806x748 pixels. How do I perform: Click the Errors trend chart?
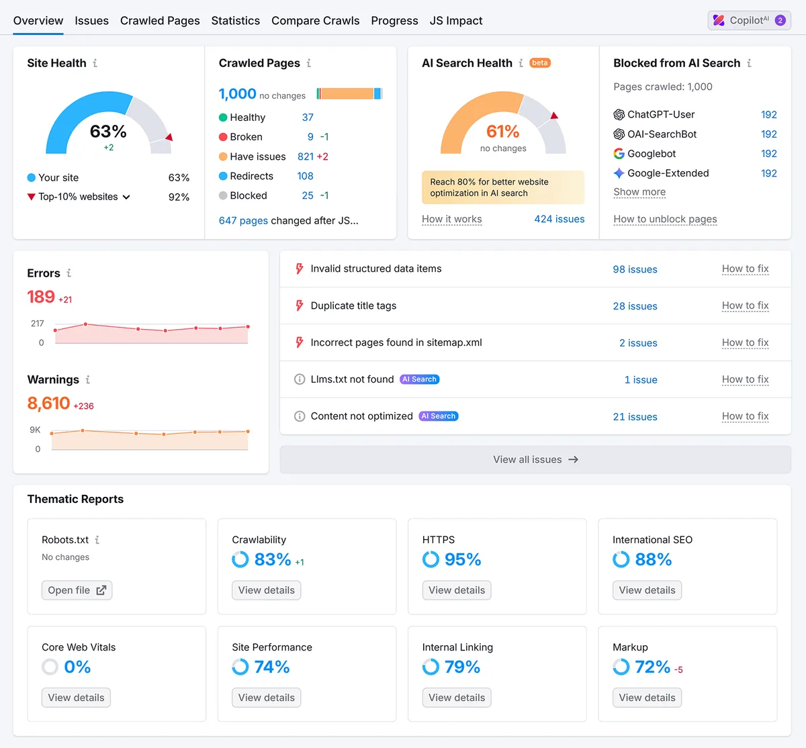tap(151, 334)
